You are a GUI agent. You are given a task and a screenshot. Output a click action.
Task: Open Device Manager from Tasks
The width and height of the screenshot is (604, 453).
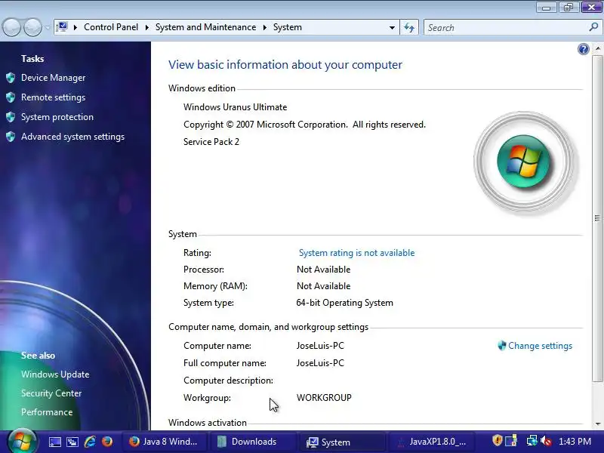tap(53, 78)
